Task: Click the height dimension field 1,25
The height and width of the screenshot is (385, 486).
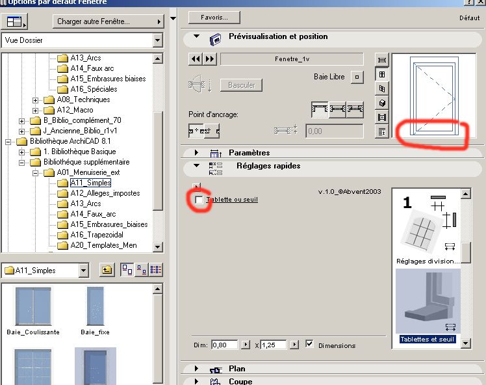Action: coord(274,345)
